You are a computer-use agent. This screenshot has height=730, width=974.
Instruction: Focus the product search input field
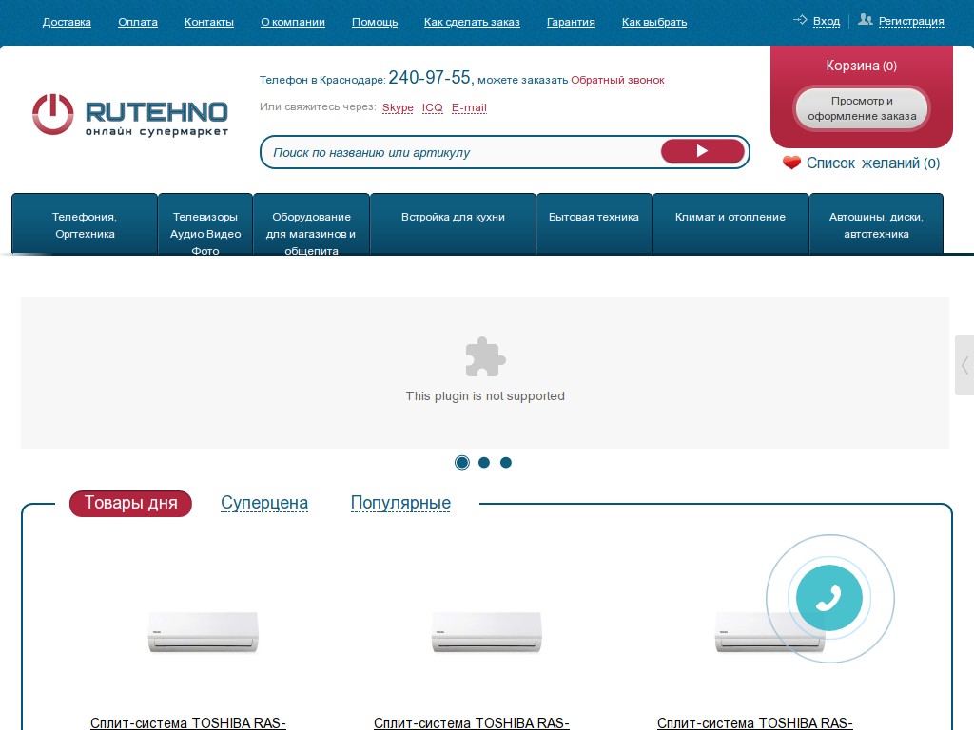click(x=459, y=152)
